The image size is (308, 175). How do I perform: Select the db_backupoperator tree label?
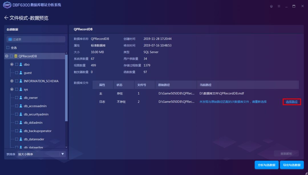click(38, 131)
